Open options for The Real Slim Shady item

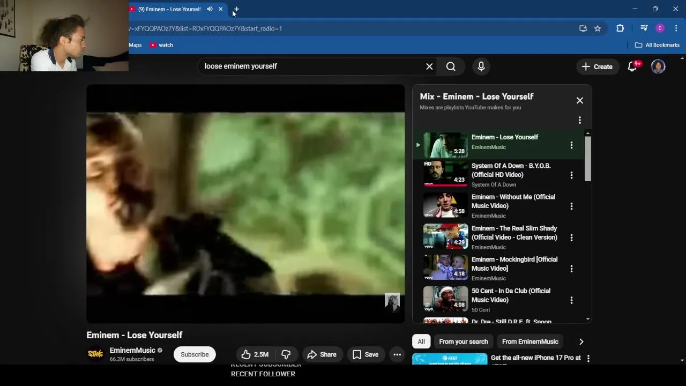[571, 237]
